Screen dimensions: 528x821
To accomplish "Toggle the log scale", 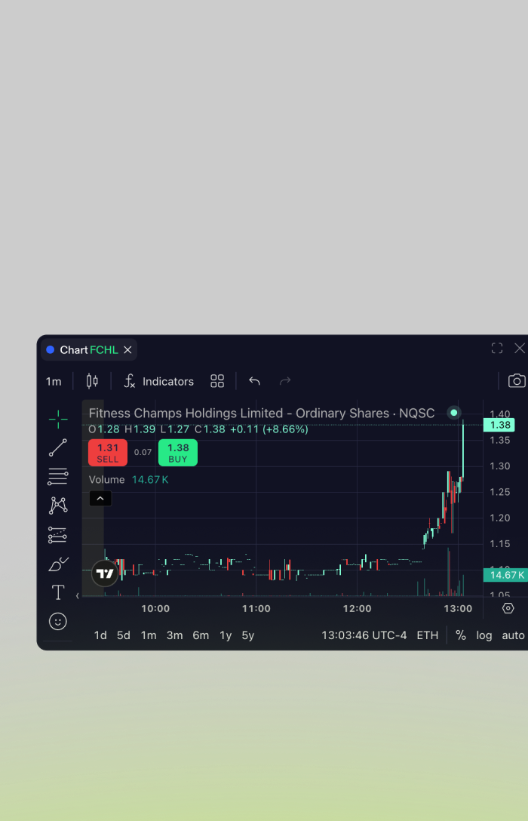I will [484, 635].
